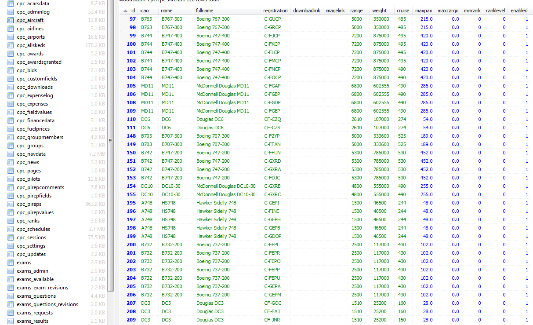Click the fullname column header

point(227,11)
